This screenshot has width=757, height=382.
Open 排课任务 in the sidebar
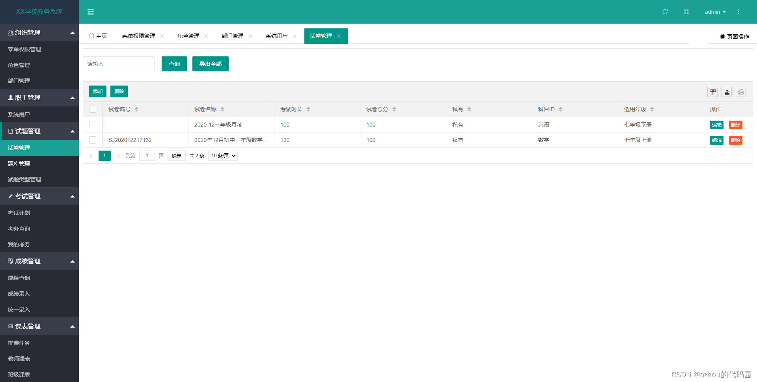39,343
